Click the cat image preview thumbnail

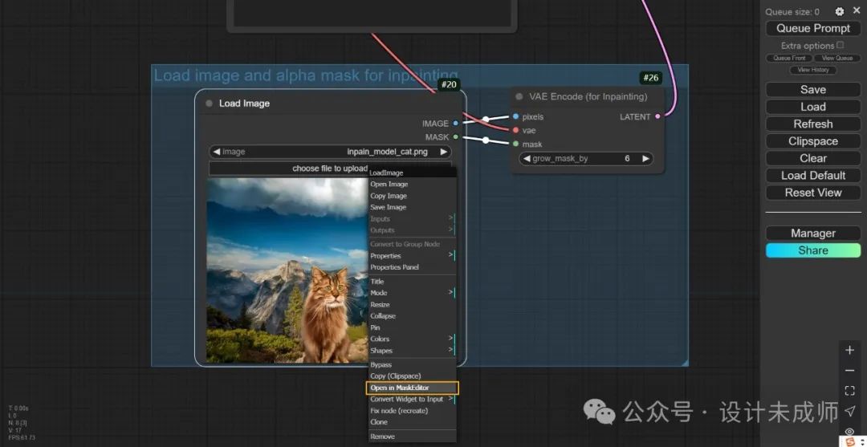click(287, 270)
